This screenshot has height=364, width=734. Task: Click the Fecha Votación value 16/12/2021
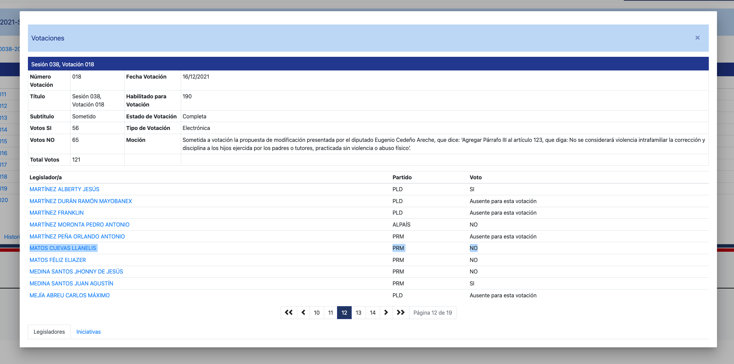pos(196,77)
